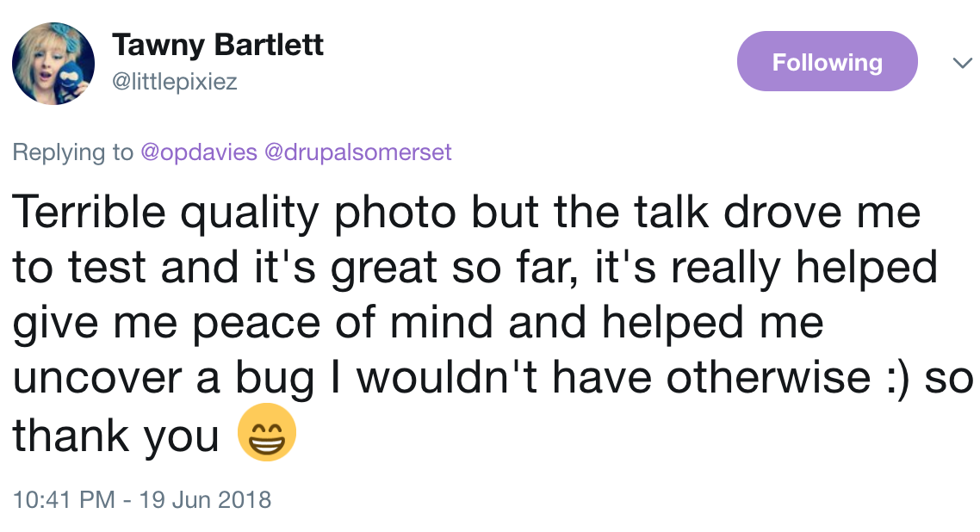Viewport: 980px width, 532px height.
Task: Click the 19 Jun 2018 date
Action: pyautogui.click(x=206, y=498)
